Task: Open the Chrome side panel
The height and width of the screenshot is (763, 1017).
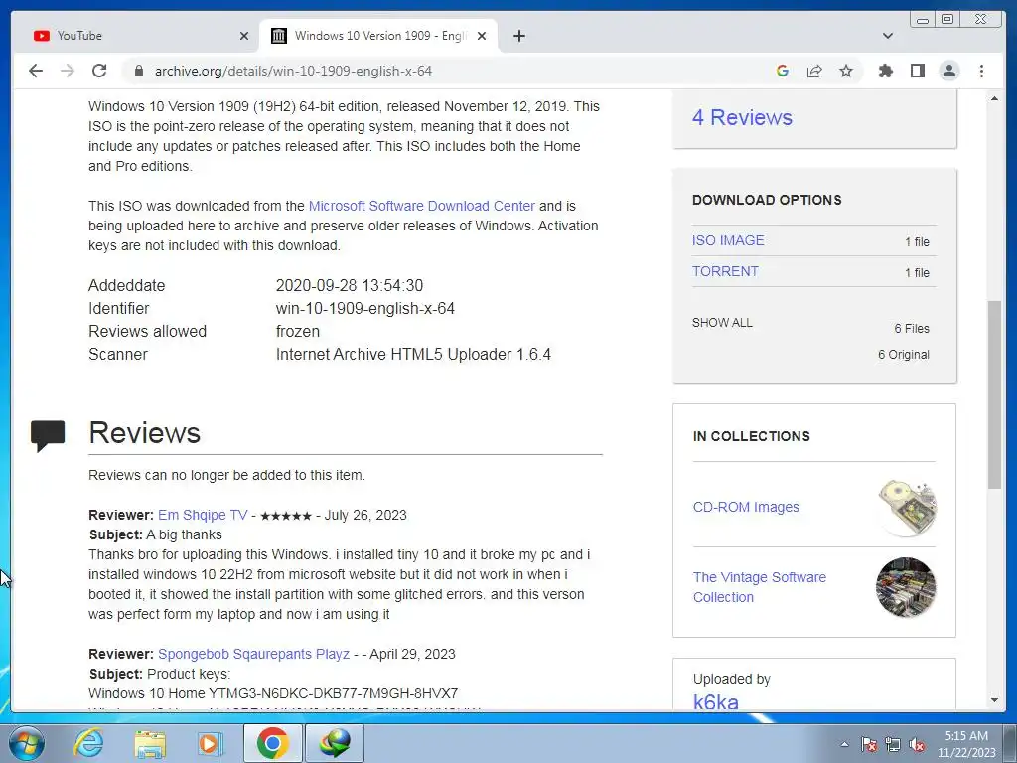Action: tap(917, 71)
